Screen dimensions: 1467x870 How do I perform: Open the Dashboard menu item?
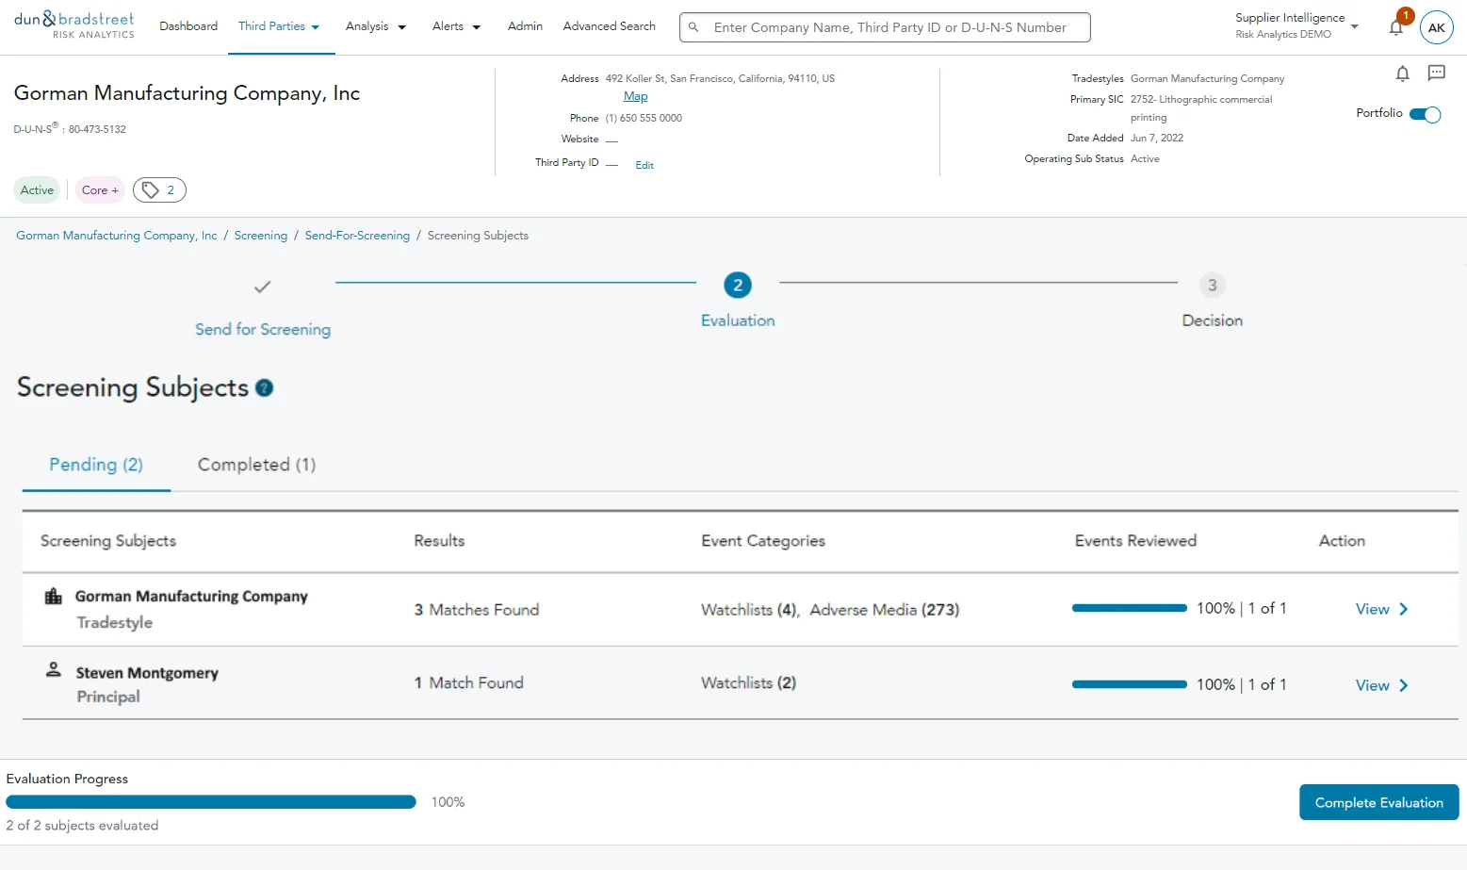coord(188,26)
